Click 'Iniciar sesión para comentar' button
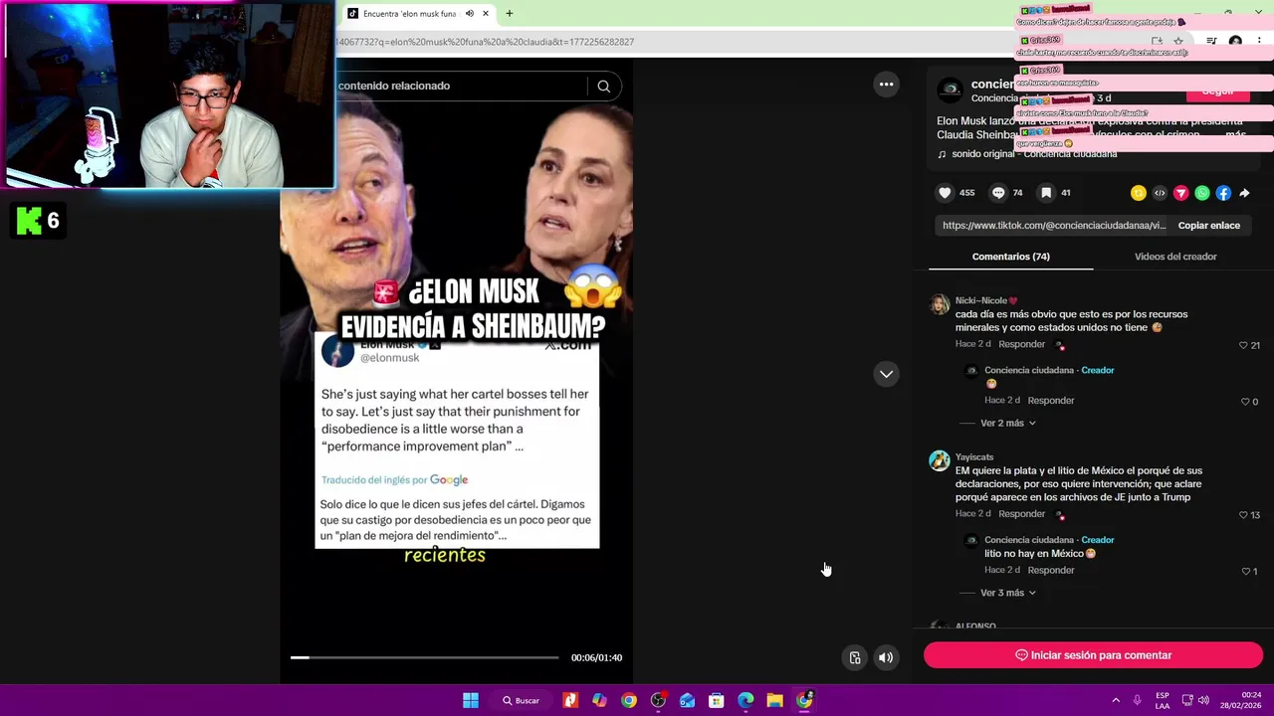This screenshot has height=716, width=1274. (x=1093, y=655)
